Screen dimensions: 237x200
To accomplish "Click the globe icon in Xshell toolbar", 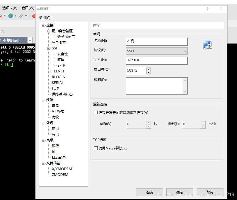I will tap(11, 16).
